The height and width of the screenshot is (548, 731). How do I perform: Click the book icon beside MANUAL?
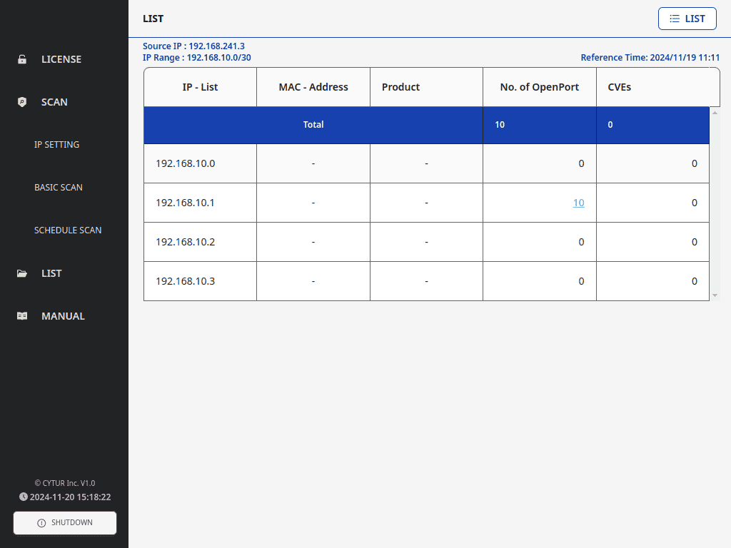pos(22,316)
